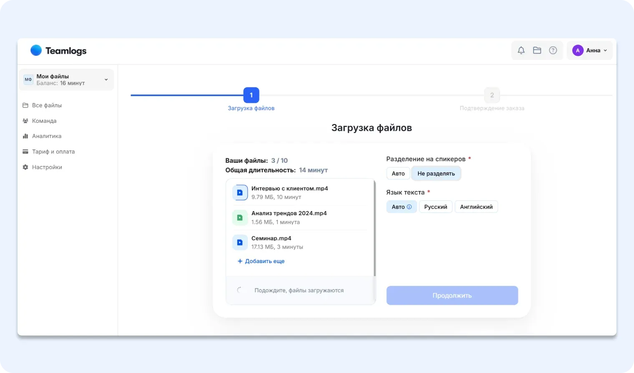The height and width of the screenshot is (373, 634).
Task: Expand the Анна account menu
Action: [589, 50]
